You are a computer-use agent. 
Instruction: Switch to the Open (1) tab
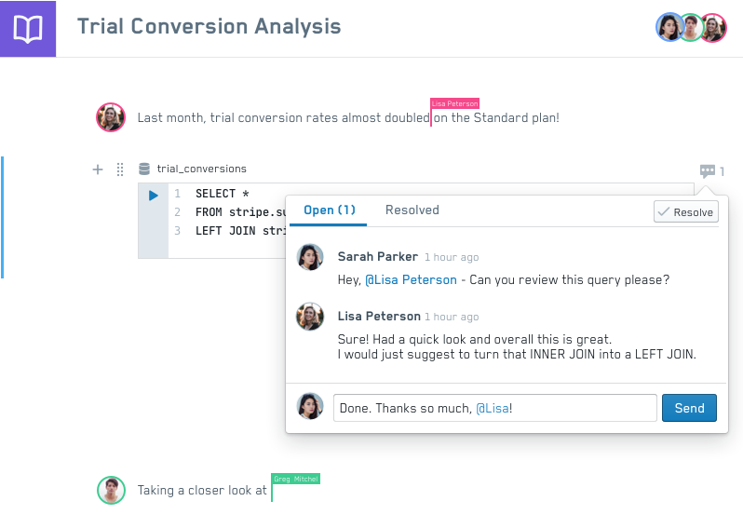coord(330,210)
